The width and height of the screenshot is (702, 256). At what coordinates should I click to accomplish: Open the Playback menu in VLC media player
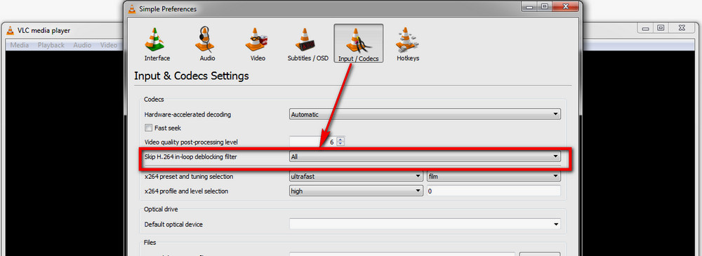tap(51, 45)
